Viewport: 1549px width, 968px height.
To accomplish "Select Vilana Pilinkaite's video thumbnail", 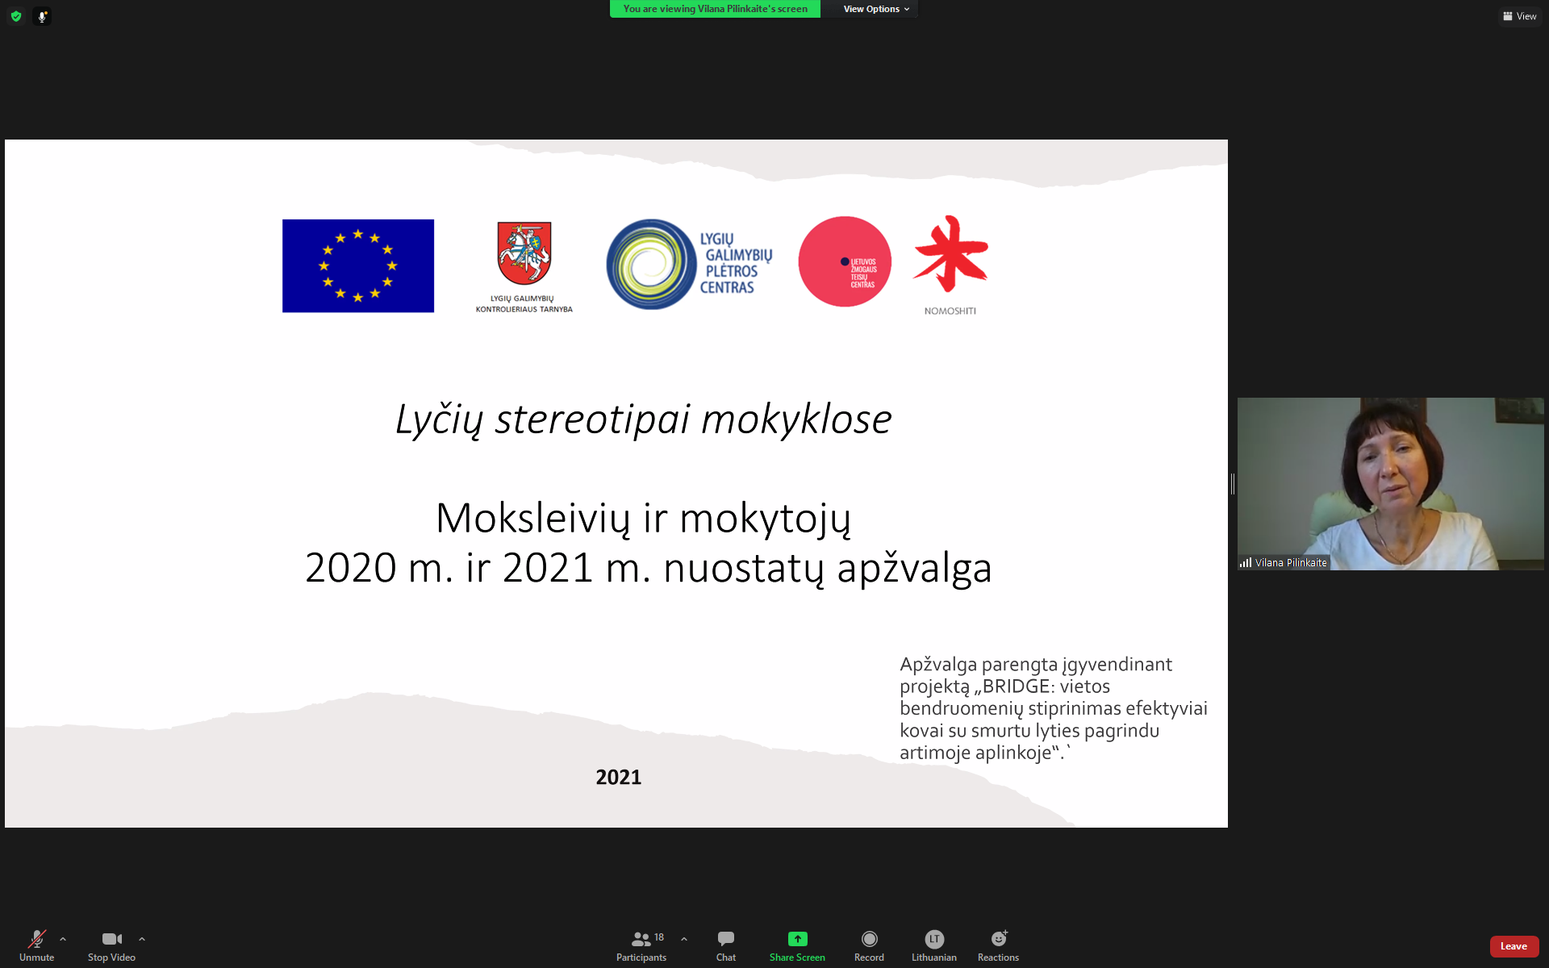I will pyautogui.click(x=1390, y=484).
